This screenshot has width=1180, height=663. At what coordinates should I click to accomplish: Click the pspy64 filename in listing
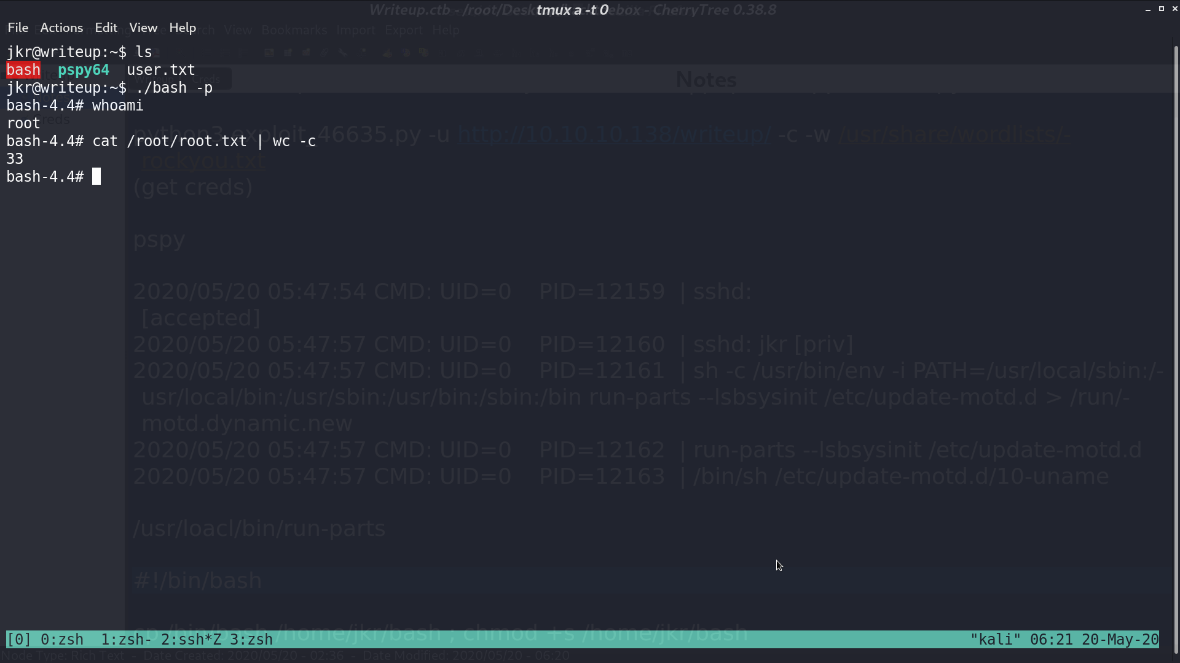84,70
